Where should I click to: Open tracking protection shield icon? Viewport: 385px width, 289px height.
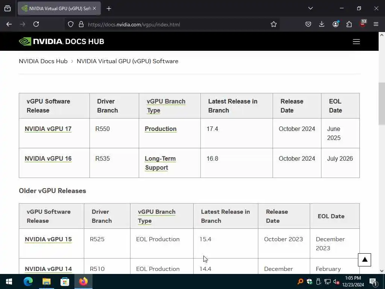(x=71, y=24)
